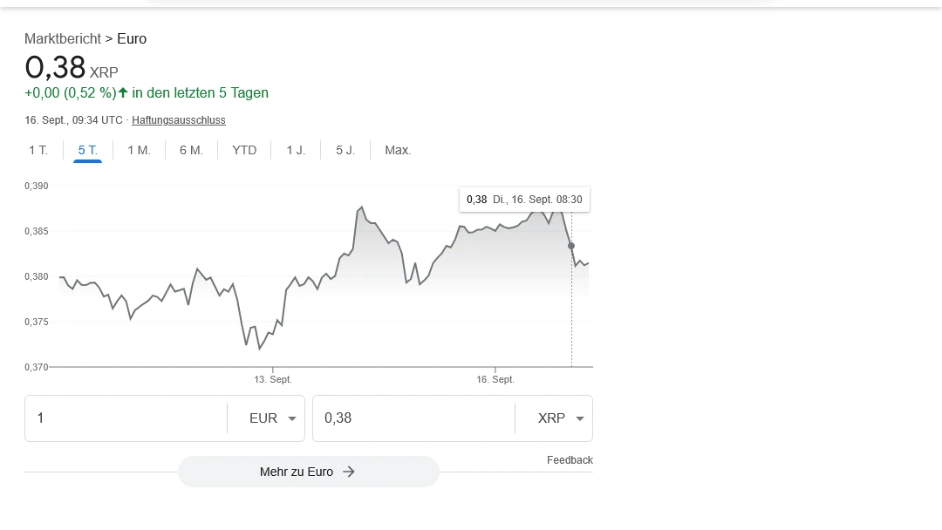Click the active 5 T. tab
Screen dimensions: 942x530
[87, 150]
